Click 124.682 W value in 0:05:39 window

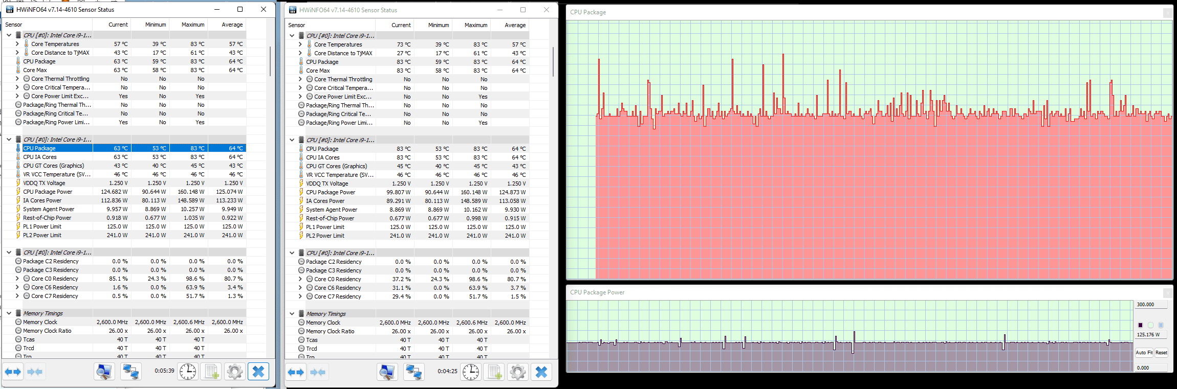(114, 192)
